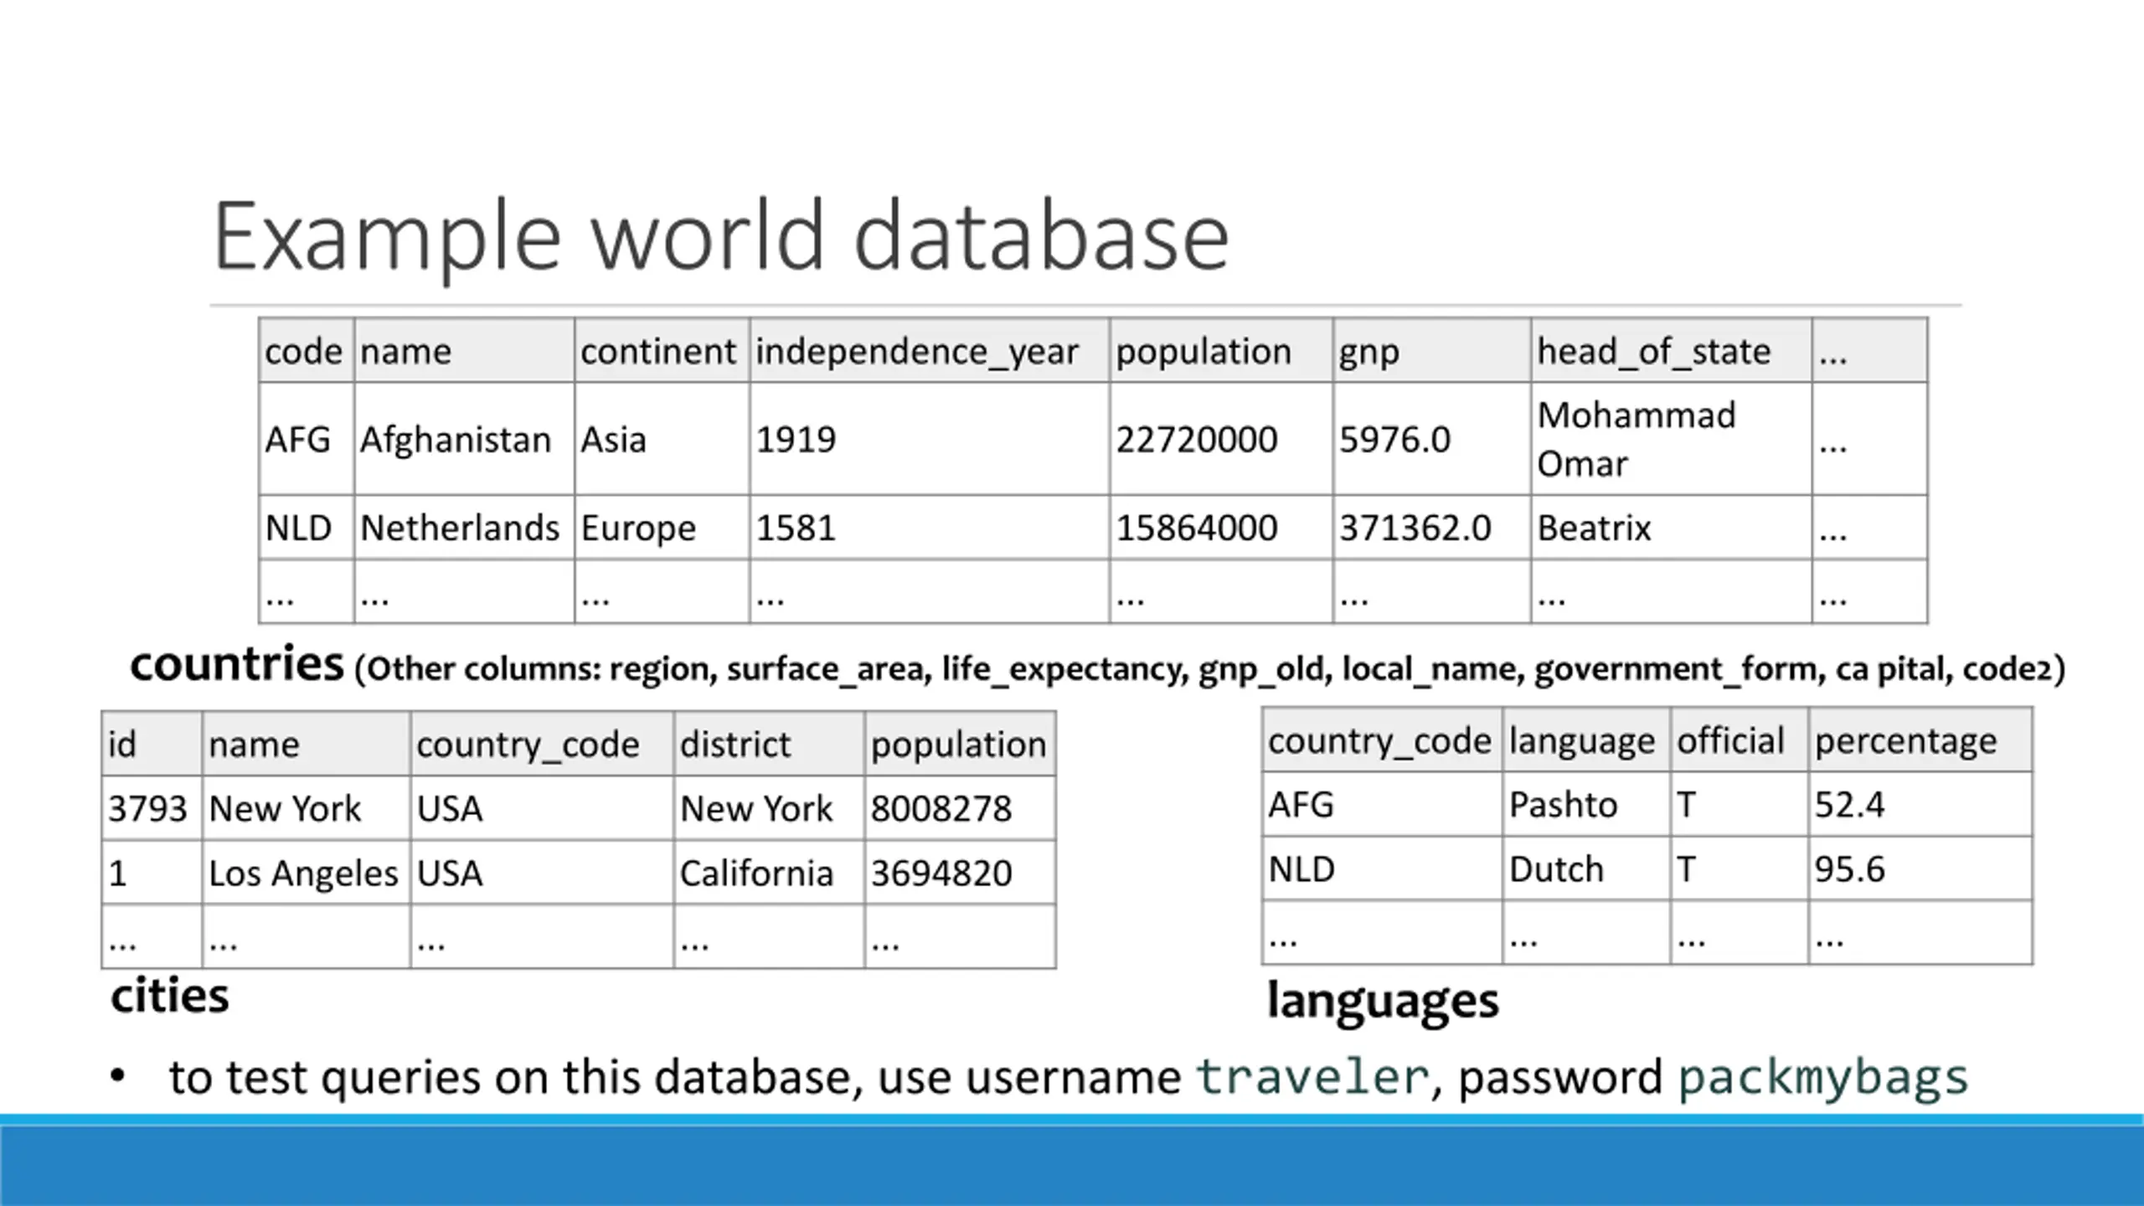
Task: Click the 'countries' table label
Action: point(237,665)
